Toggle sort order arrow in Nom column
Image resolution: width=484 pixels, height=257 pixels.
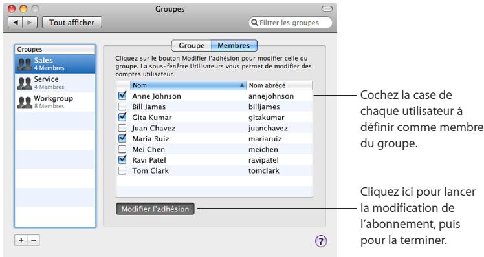point(242,85)
